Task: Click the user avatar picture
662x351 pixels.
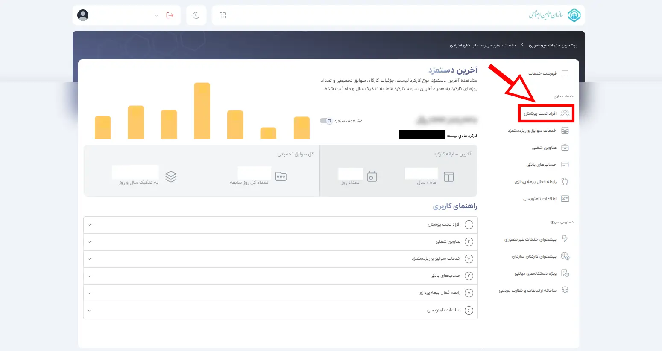Action: click(x=83, y=15)
